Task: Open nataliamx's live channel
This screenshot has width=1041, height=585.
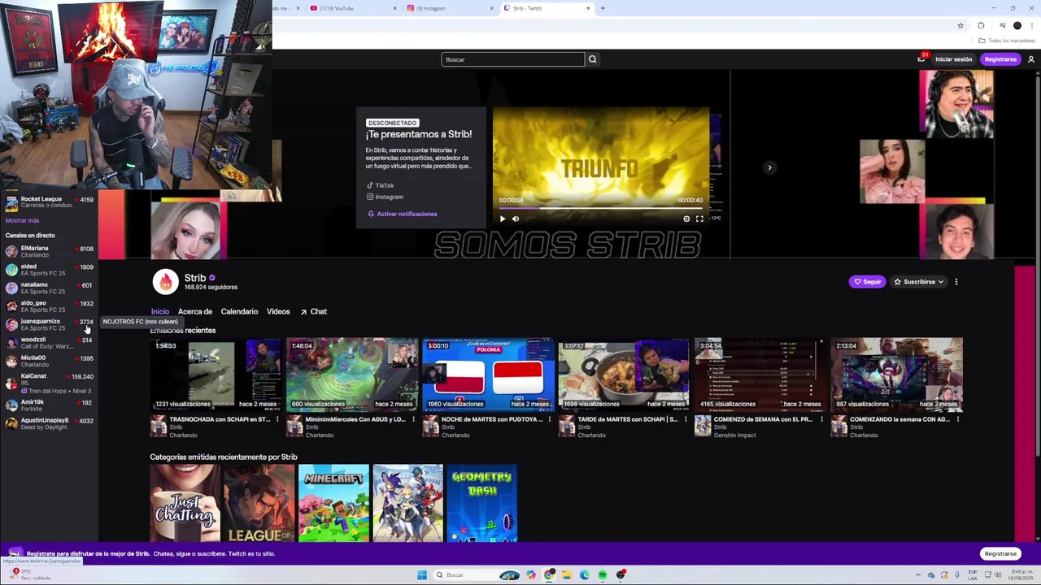Action: 49,288
